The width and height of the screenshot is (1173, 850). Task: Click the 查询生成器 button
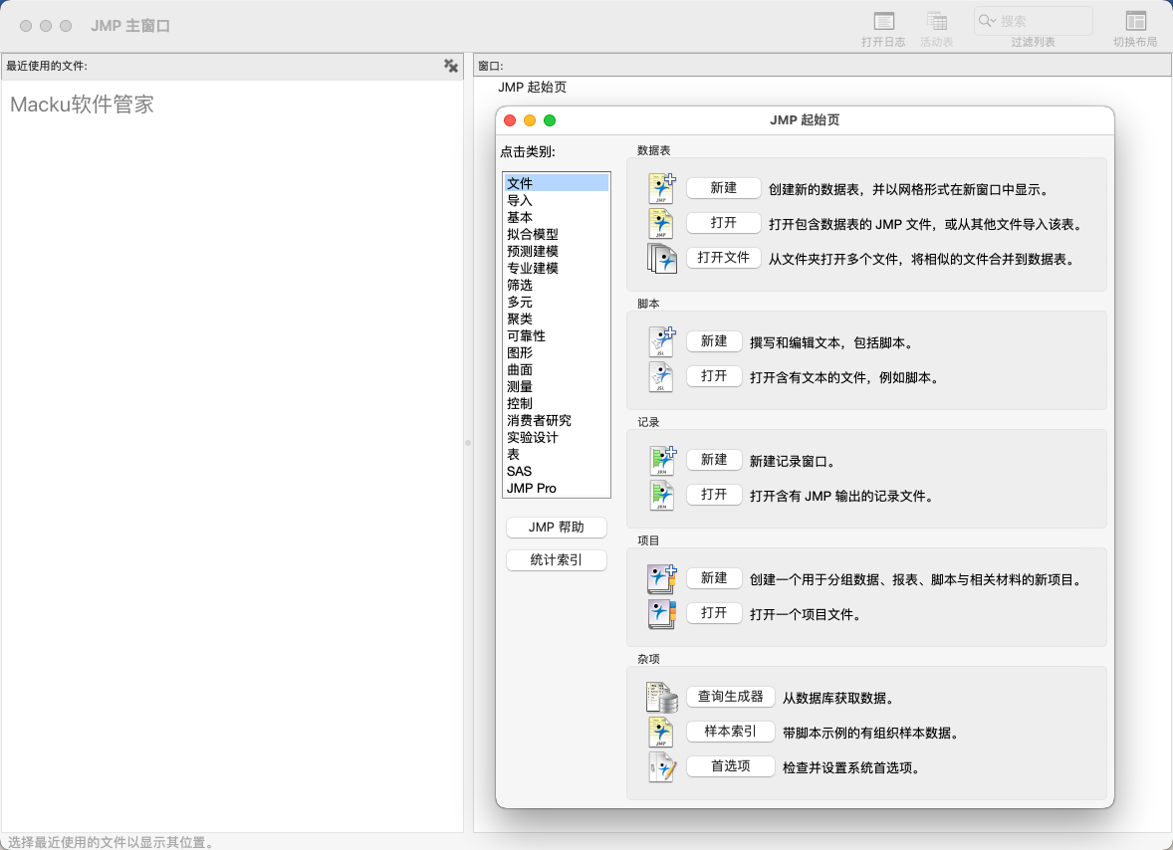click(730, 697)
